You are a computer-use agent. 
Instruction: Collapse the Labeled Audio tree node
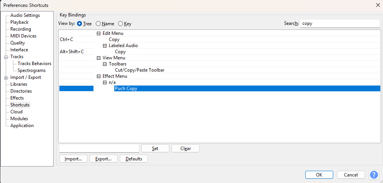(105, 46)
